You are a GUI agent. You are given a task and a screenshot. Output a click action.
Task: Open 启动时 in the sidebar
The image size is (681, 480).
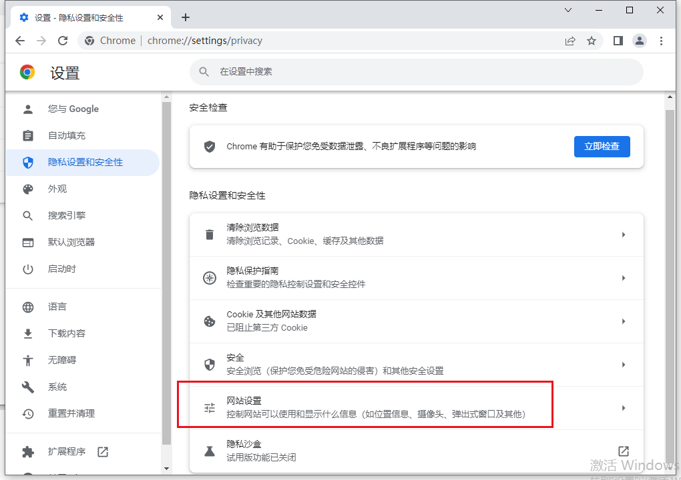click(83, 269)
